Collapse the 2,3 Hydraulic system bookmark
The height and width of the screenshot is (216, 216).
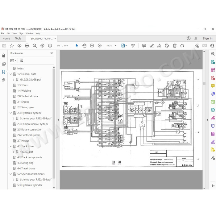[11, 113]
